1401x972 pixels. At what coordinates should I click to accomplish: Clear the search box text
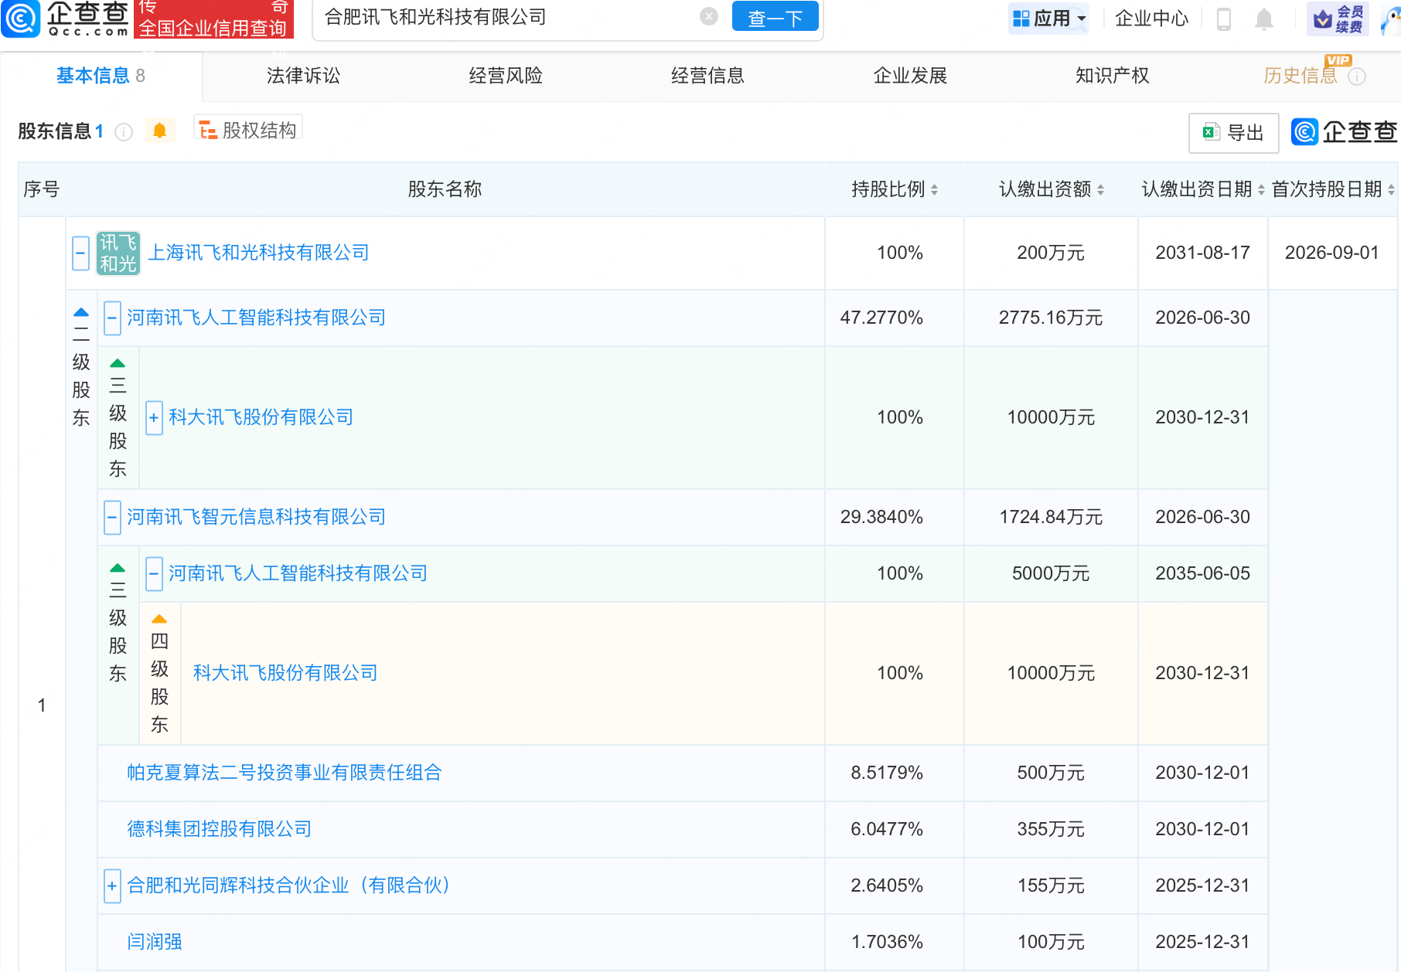(708, 17)
